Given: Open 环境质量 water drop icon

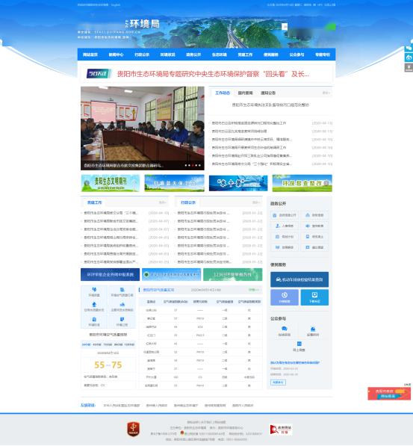Looking at the screenshot, I should coord(94,289).
